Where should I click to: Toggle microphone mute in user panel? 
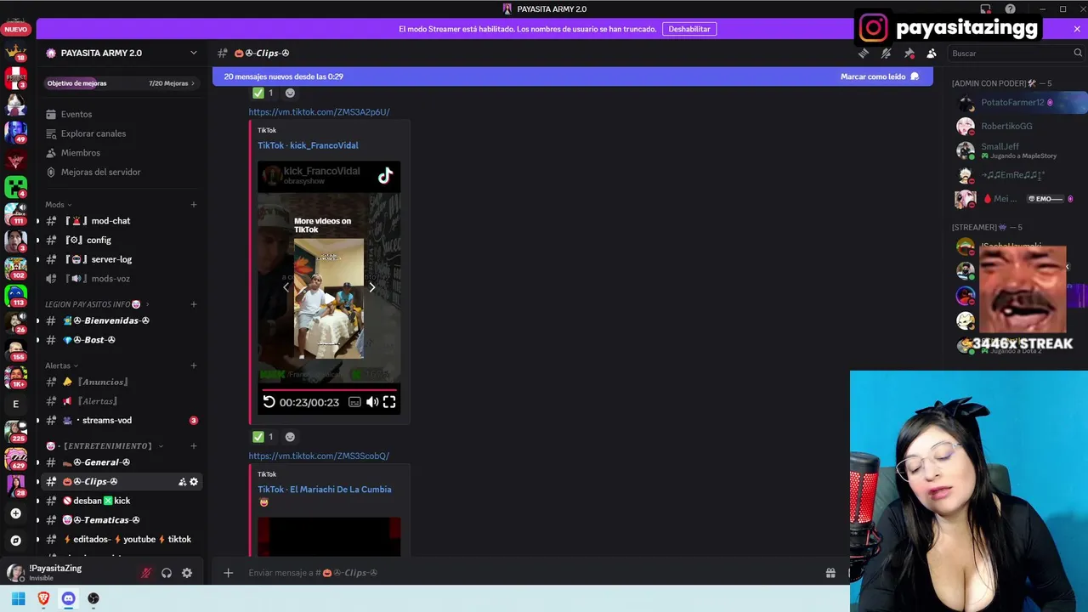pyautogui.click(x=146, y=573)
